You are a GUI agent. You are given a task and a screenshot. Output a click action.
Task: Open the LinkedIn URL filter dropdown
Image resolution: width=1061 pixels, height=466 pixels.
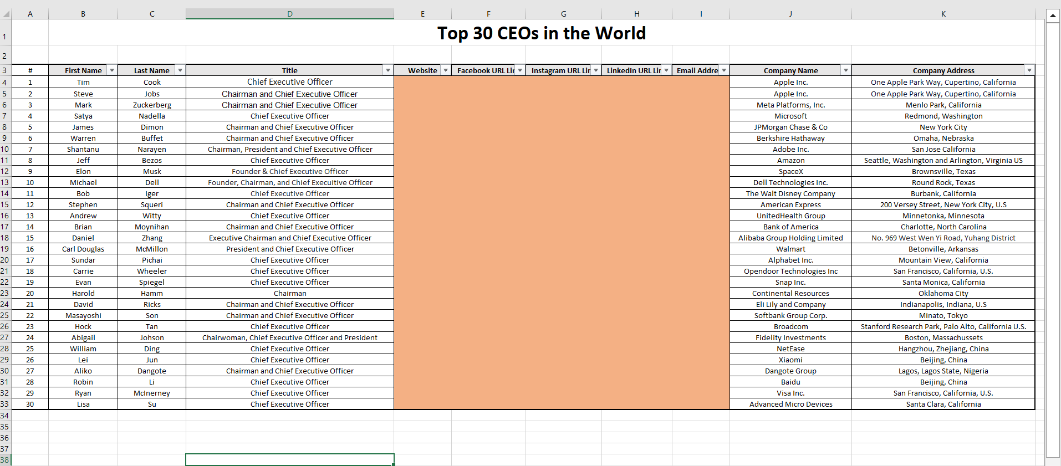pos(666,70)
